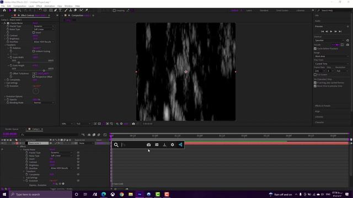Open the Effect menu
Screen dimensions: 353x198
tap(39, 6)
